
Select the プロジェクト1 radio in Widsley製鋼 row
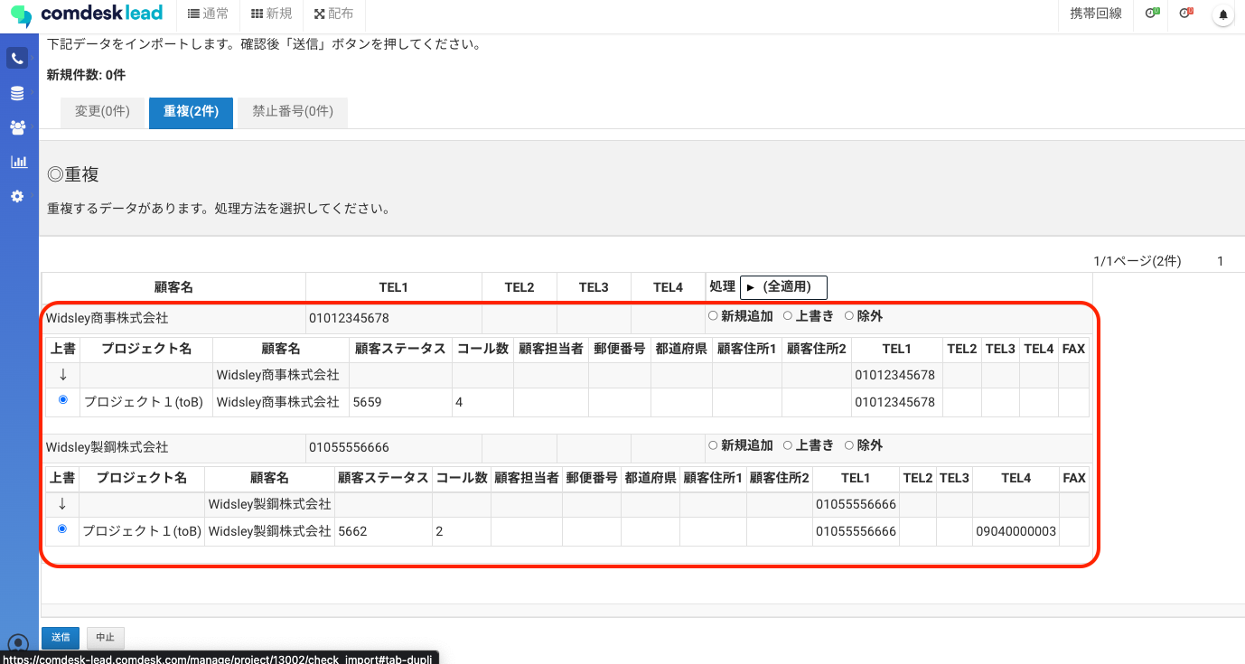point(62,529)
